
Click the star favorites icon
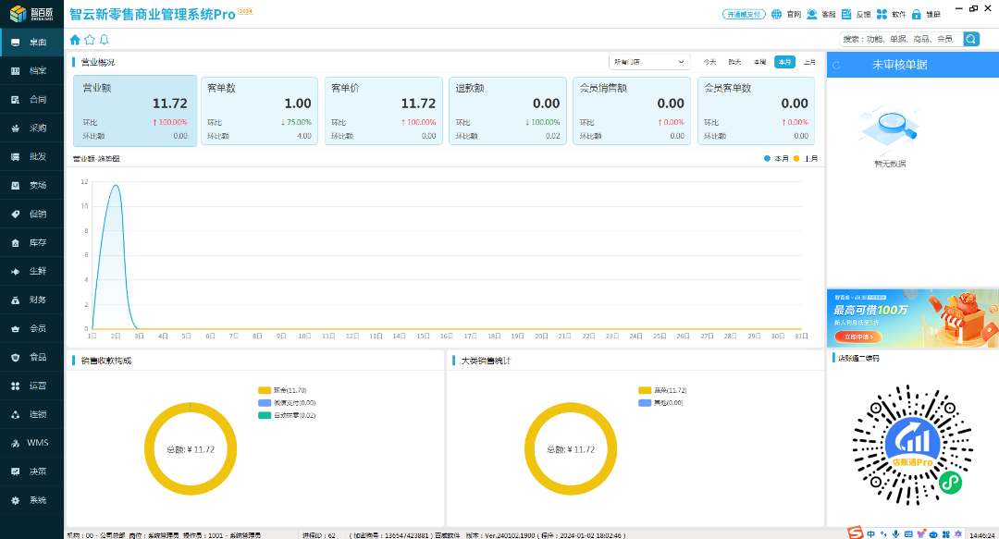90,40
